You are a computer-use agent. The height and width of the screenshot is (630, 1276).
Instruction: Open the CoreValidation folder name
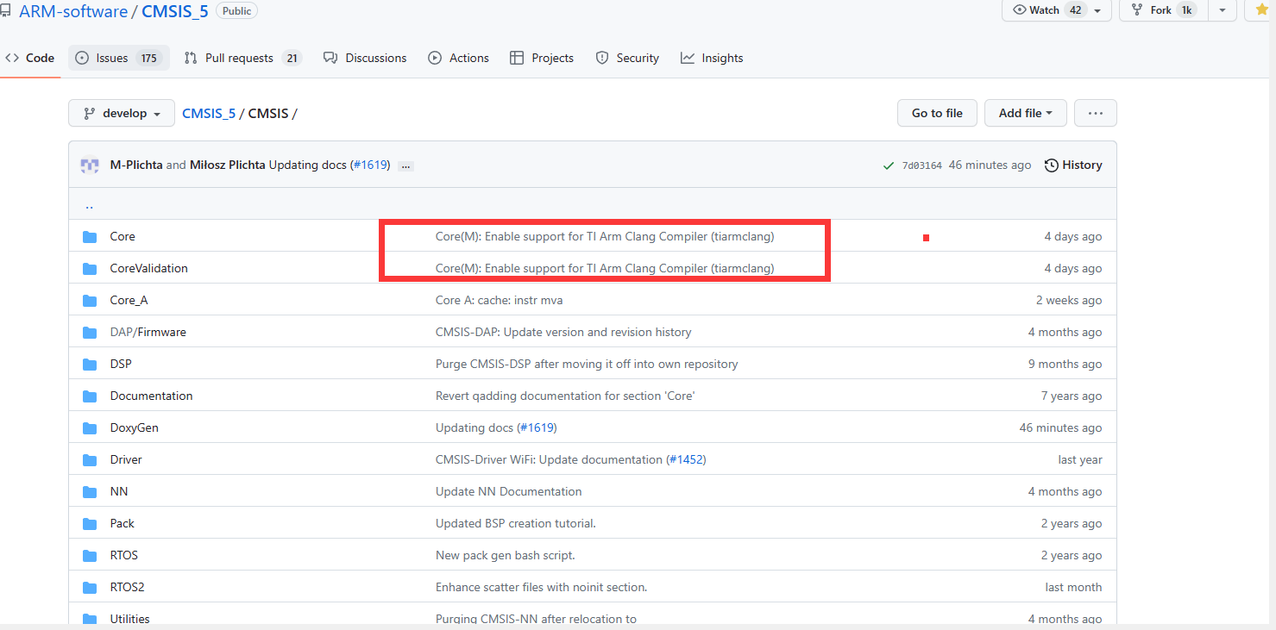pos(149,269)
